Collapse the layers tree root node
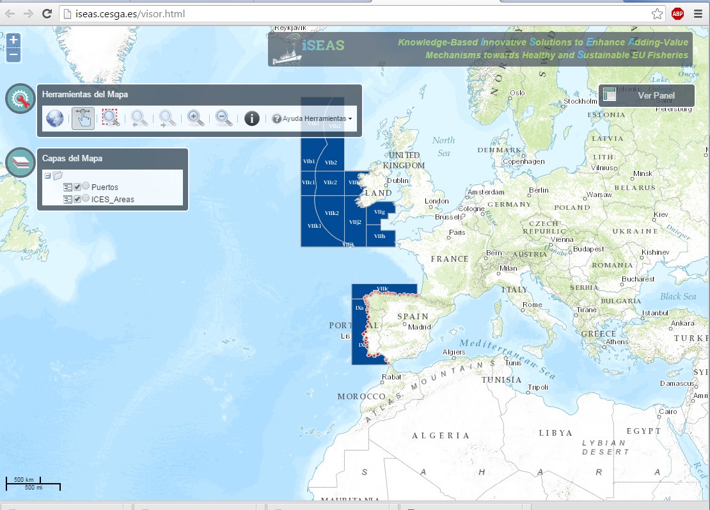The image size is (710, 510). coord(47,175)
